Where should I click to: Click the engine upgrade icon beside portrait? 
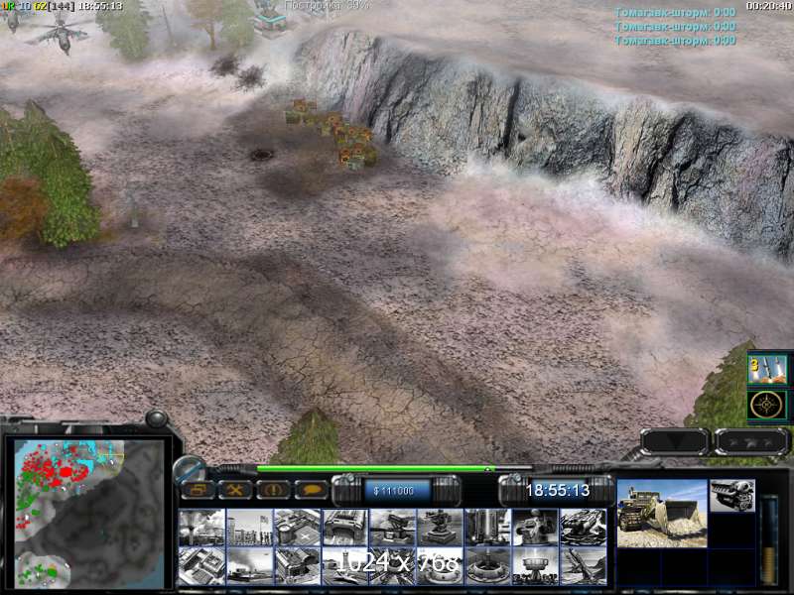732,495
